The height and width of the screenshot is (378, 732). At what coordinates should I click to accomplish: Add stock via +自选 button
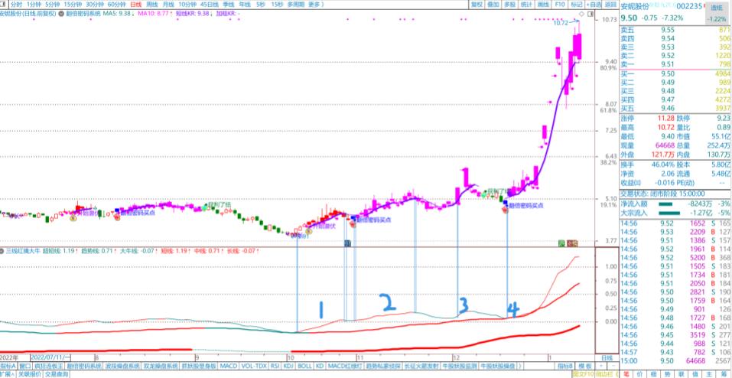pos(594,4)
